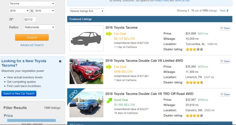Click 16 days on CarGurus text
Viewport: 236px width, 125px height.
click(x=126, y=113)
